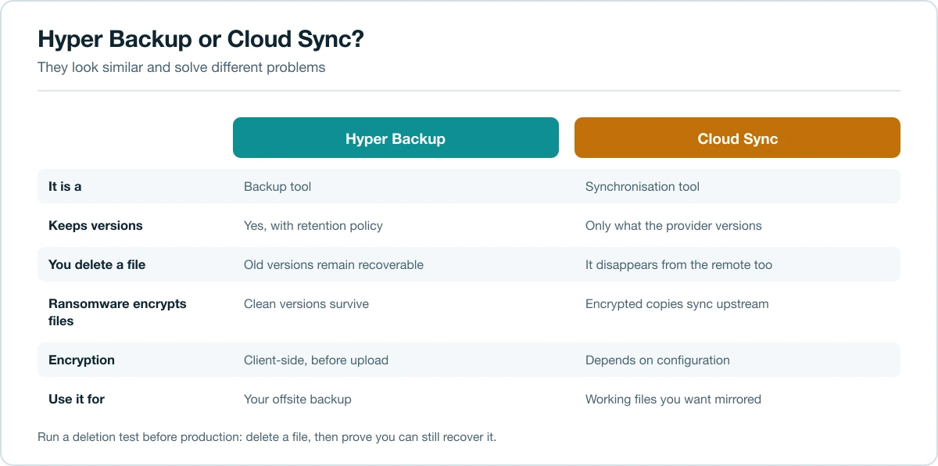Click the teal Hyper Backup column header

(396, 138)
